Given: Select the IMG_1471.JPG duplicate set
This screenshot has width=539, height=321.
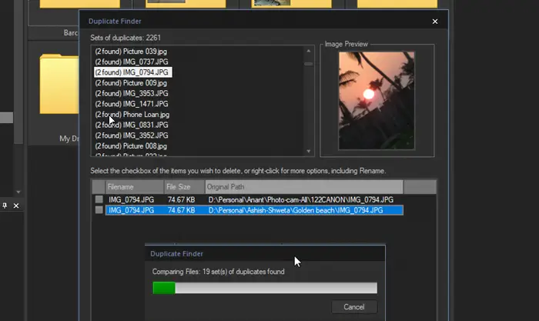Looking at the screenshot, I should 132,104.
